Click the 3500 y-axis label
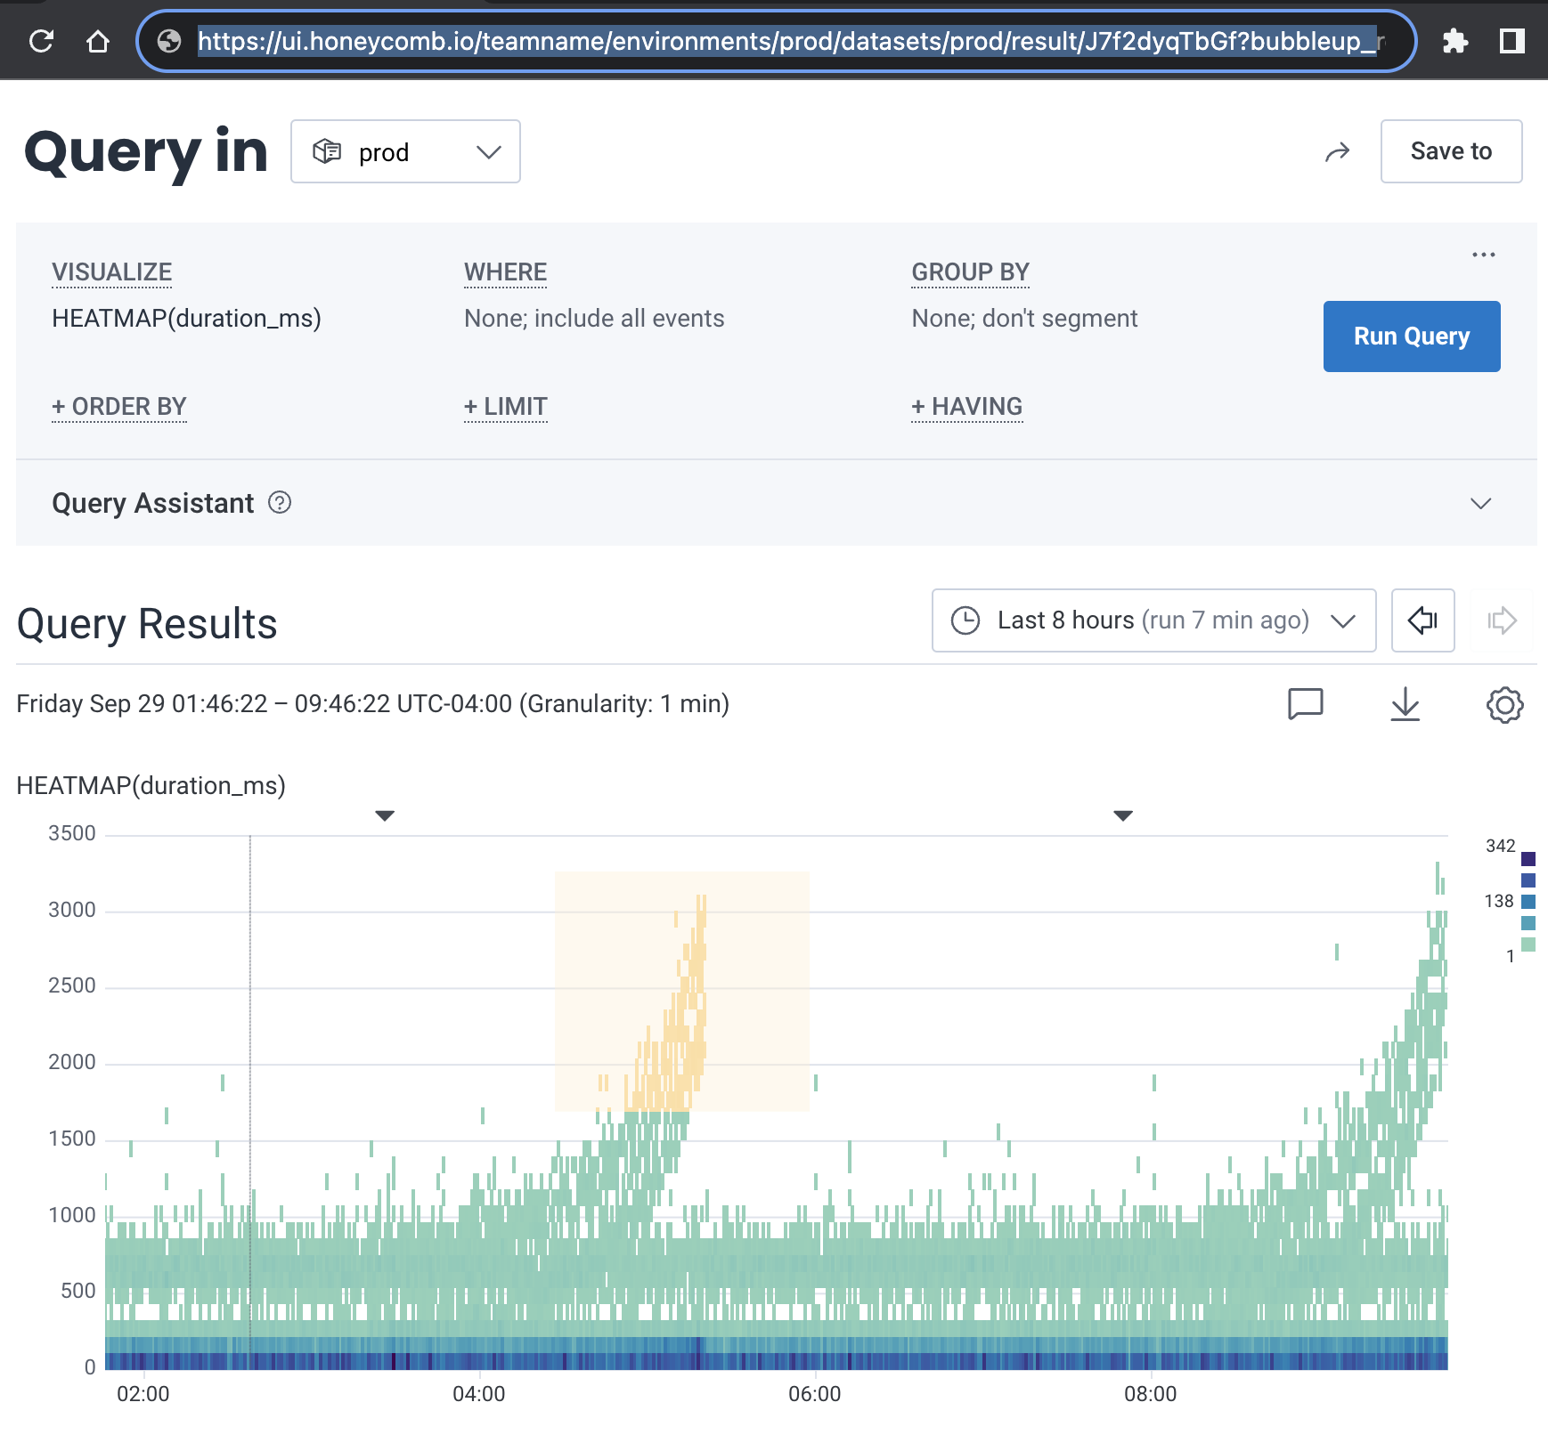 pos(71,834)
